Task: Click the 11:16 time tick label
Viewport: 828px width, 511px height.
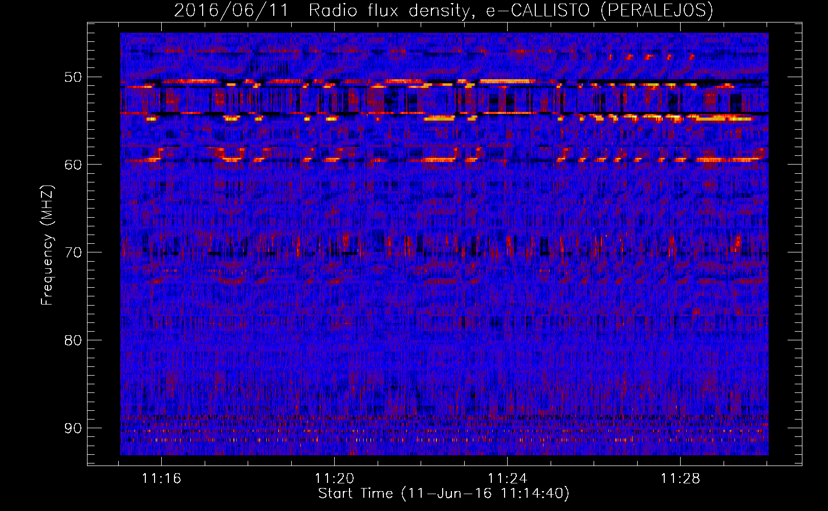Action: tap(162, 479)
